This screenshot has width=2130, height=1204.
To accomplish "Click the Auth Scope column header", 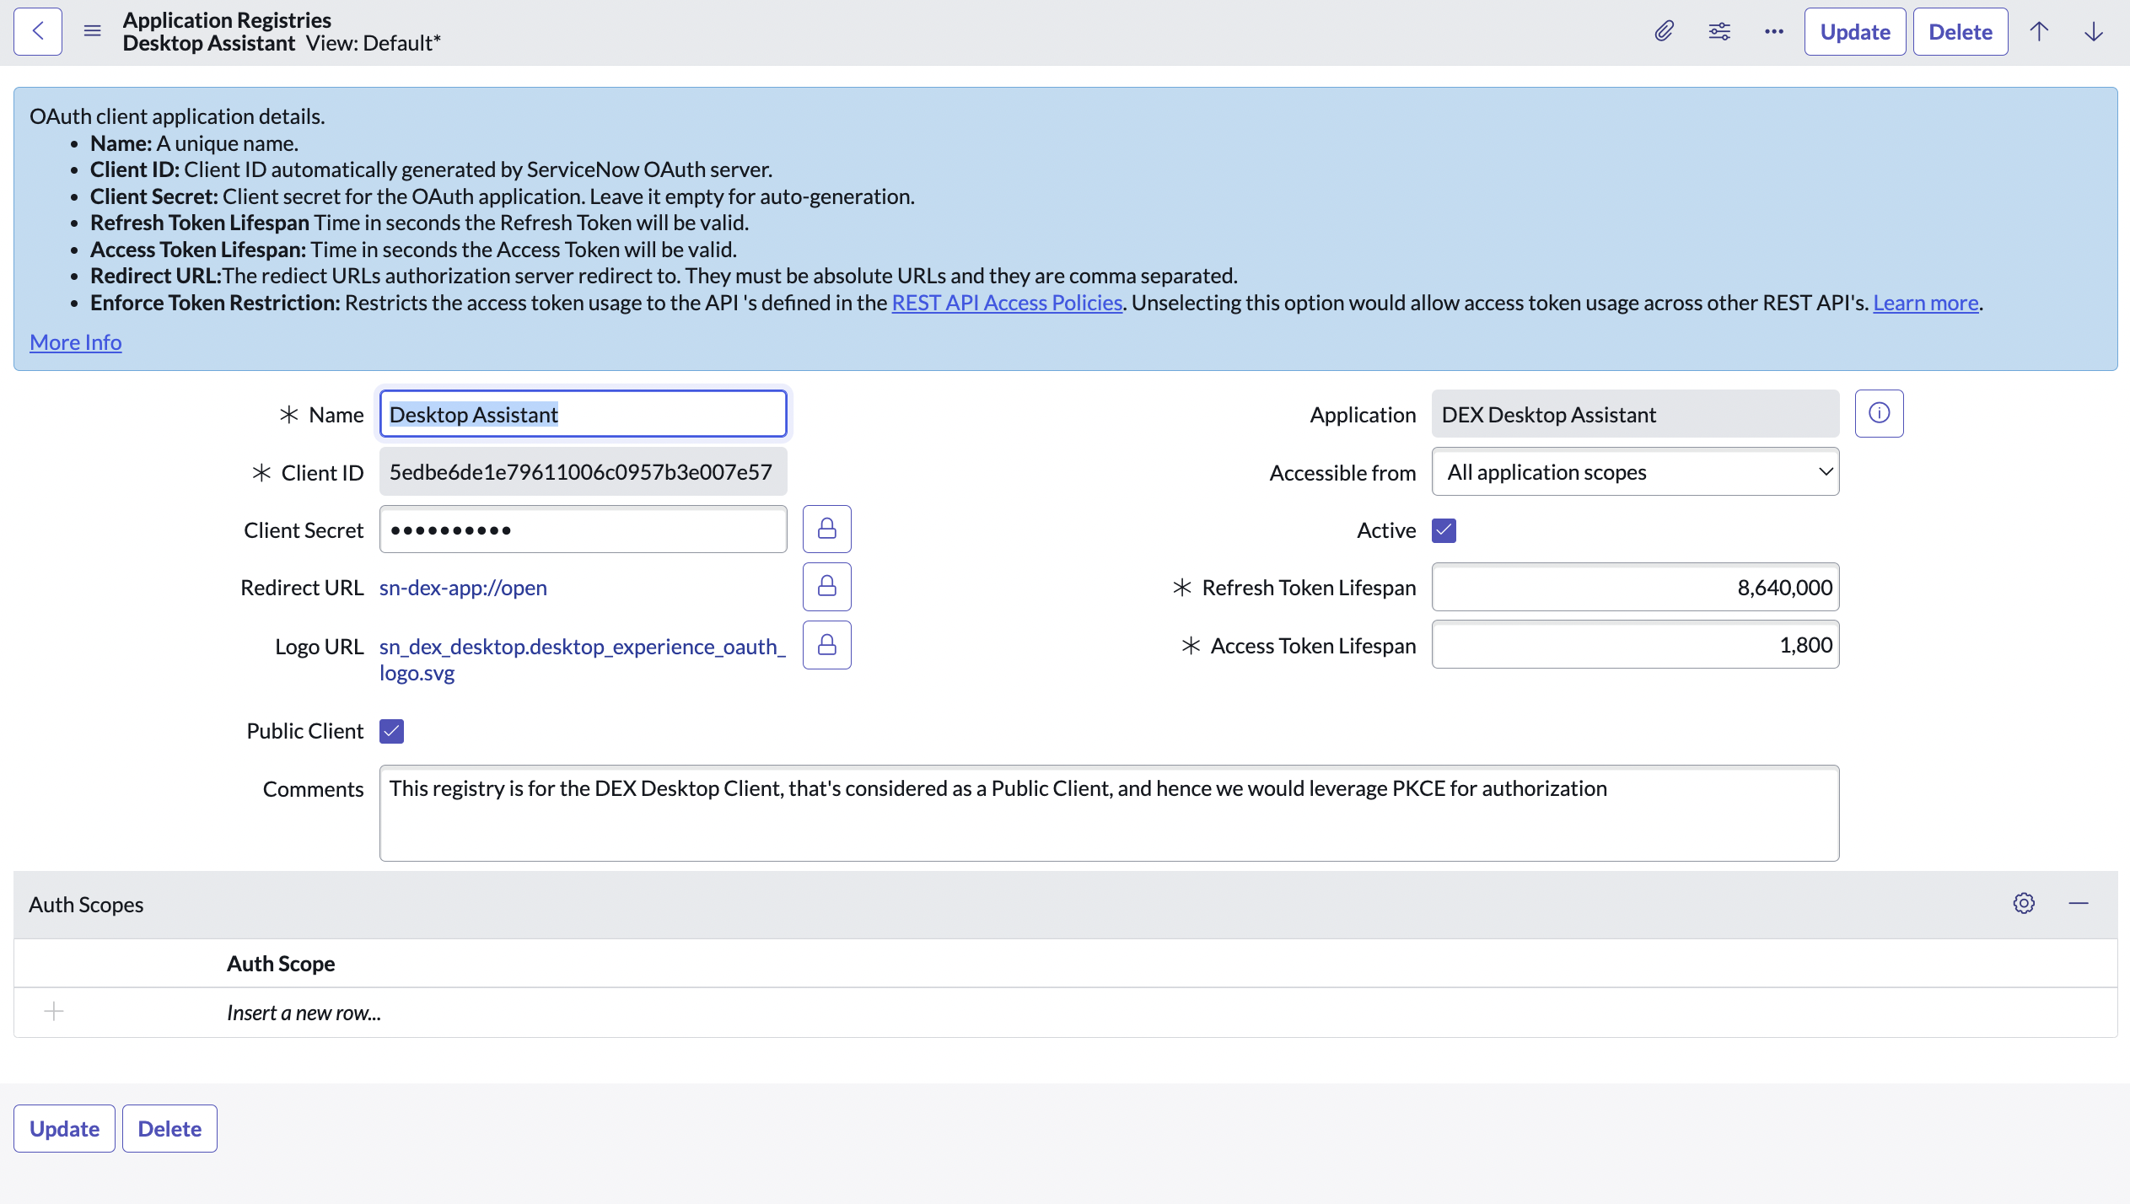I will coord(281,964).
